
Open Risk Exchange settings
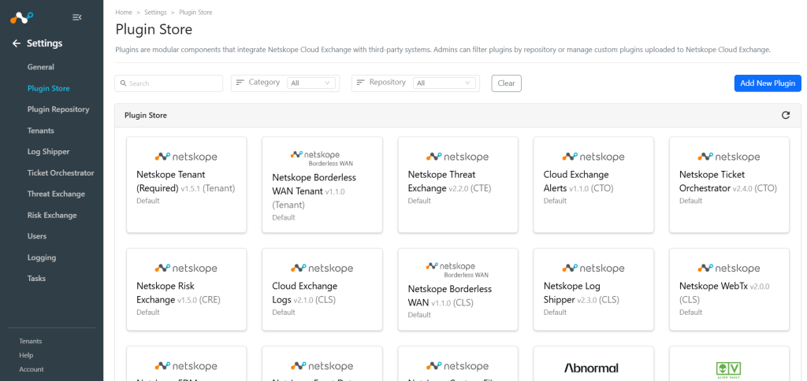(x=52, y=215)
